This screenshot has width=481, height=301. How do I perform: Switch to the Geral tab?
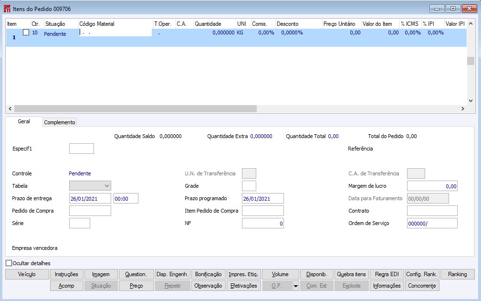(x=24, y=122)
